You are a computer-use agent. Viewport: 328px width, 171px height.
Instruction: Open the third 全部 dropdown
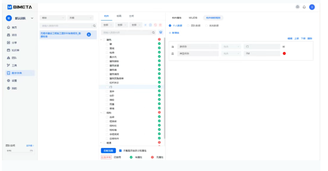coord(136,25)
